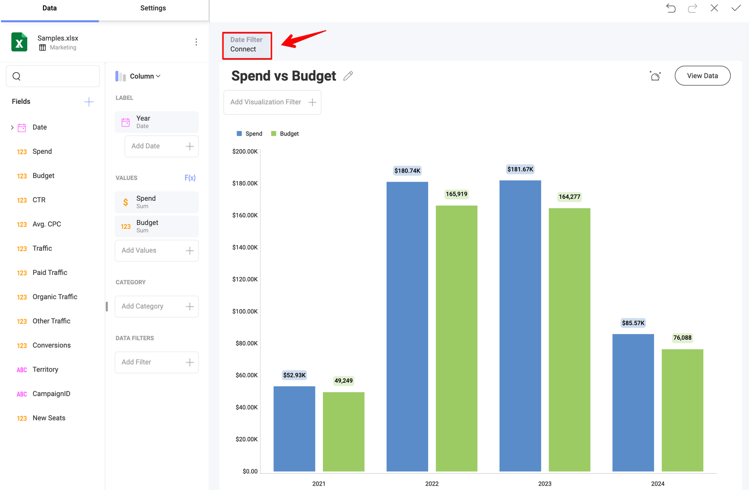Click the Add Filter placeholder

point(157,362)
